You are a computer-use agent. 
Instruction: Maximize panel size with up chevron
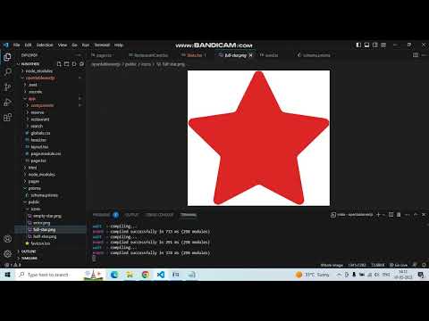click(x=416, y=215)
